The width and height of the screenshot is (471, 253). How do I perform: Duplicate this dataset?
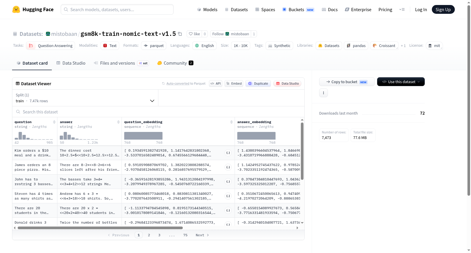258,83
